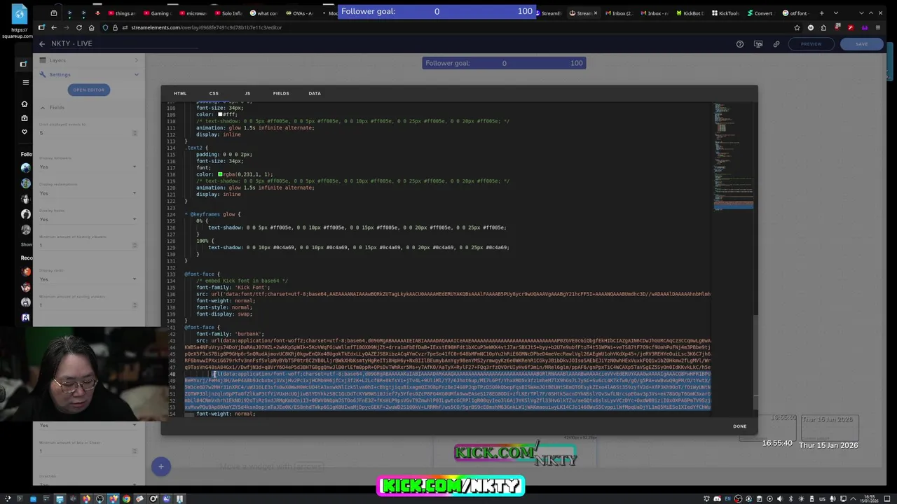
Task: Reload the streamelements page
Action: pos(79,27)
